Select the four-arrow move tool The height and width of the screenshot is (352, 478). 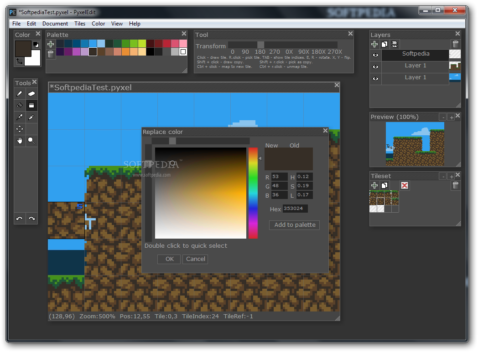[x=20, y=129]
